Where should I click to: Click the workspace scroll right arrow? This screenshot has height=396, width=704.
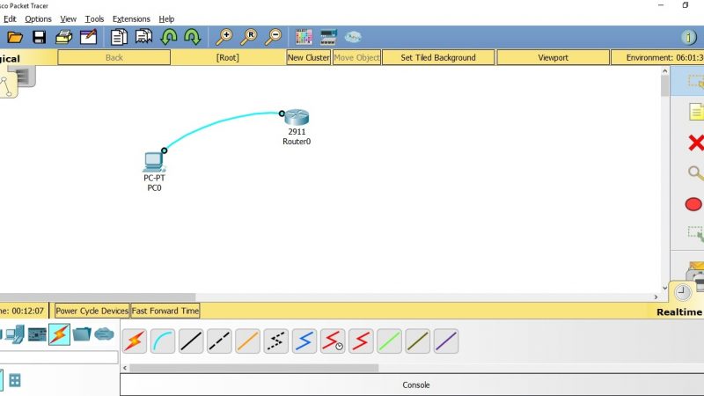point(656,297)
